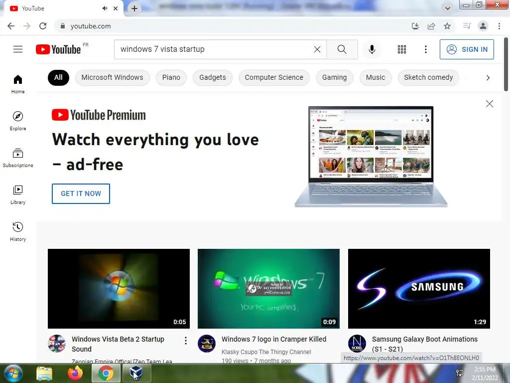
Task: Start voice search with microphone icon
Action: (x=372, y=49)
